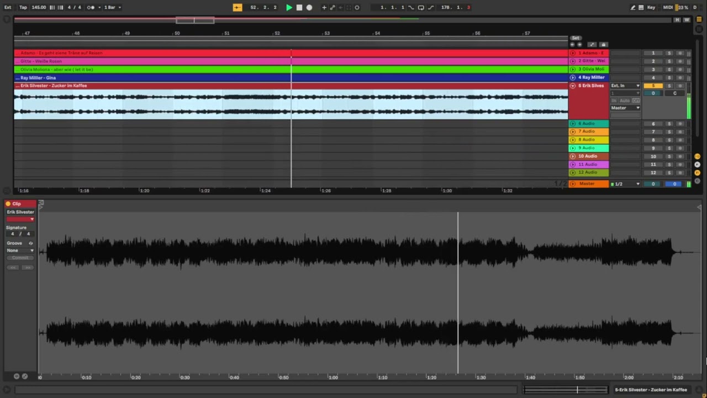Toggle the Automation Arm icon
This screenshot has width=707, height=398.
[x=332, y=7]
